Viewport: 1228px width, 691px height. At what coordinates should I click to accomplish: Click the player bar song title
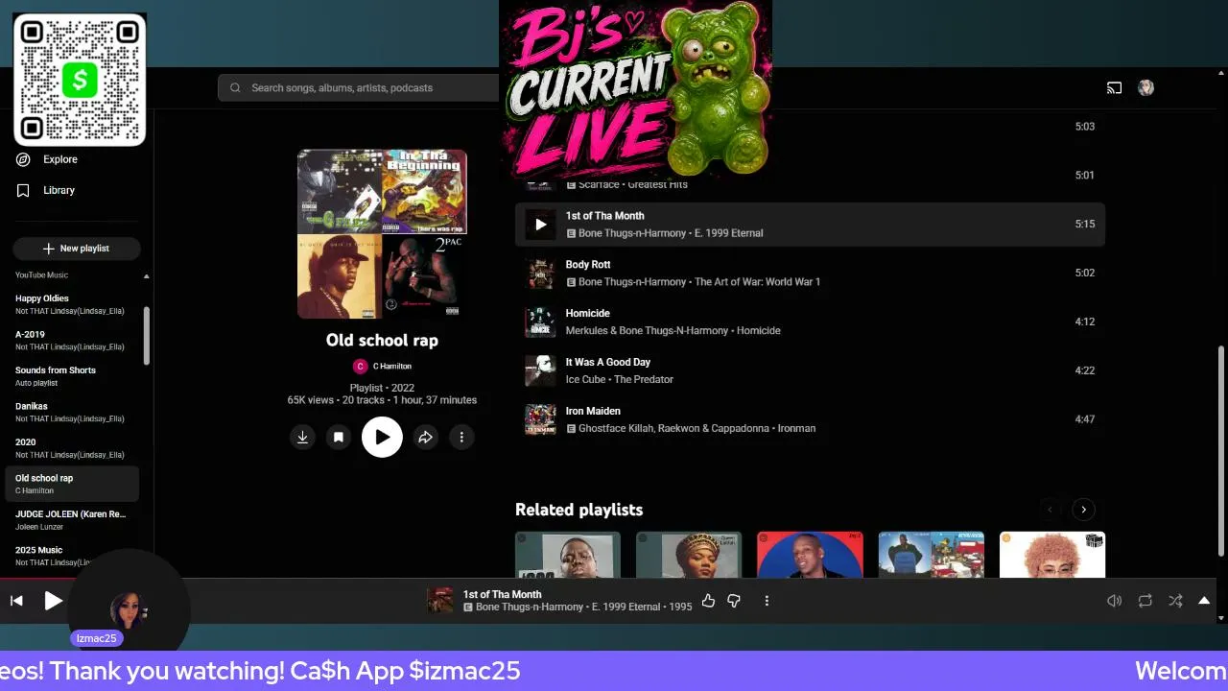[502, 595]
